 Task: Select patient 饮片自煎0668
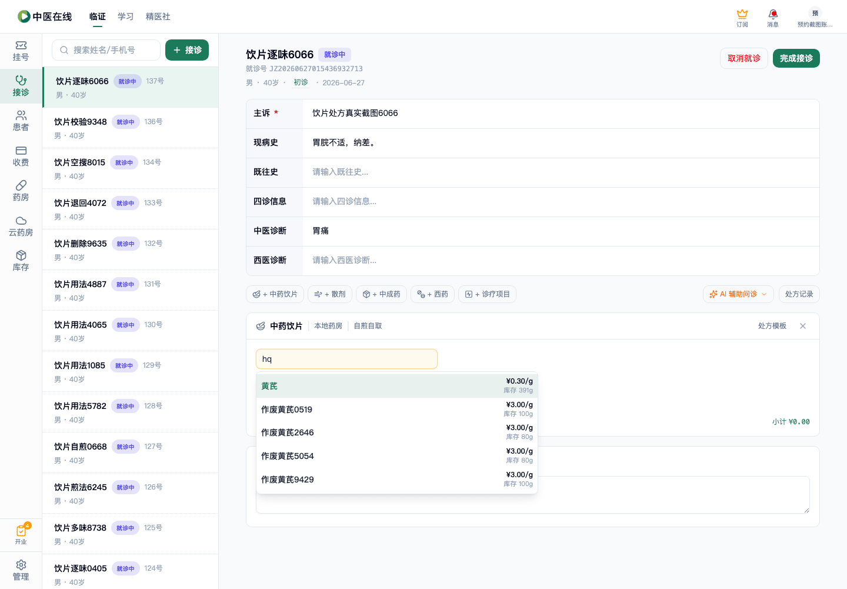tap(131, 452)
